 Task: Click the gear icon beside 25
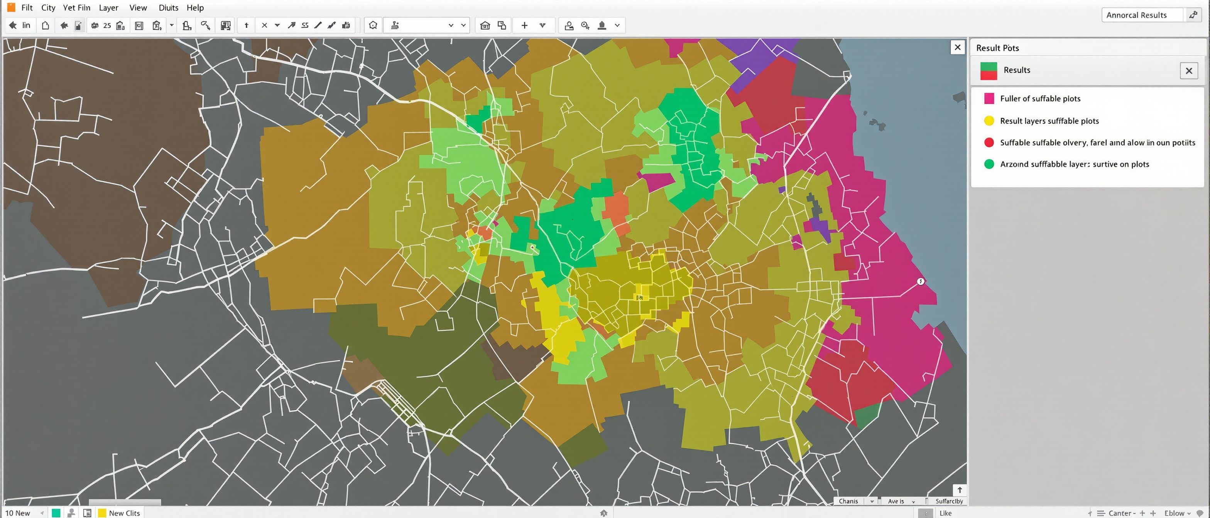[x=95, y=25]
